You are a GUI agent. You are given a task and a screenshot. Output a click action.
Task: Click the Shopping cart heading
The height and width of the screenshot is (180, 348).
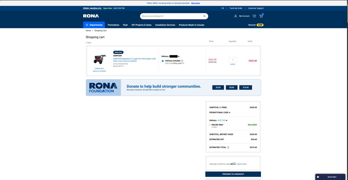coord(95,37)
